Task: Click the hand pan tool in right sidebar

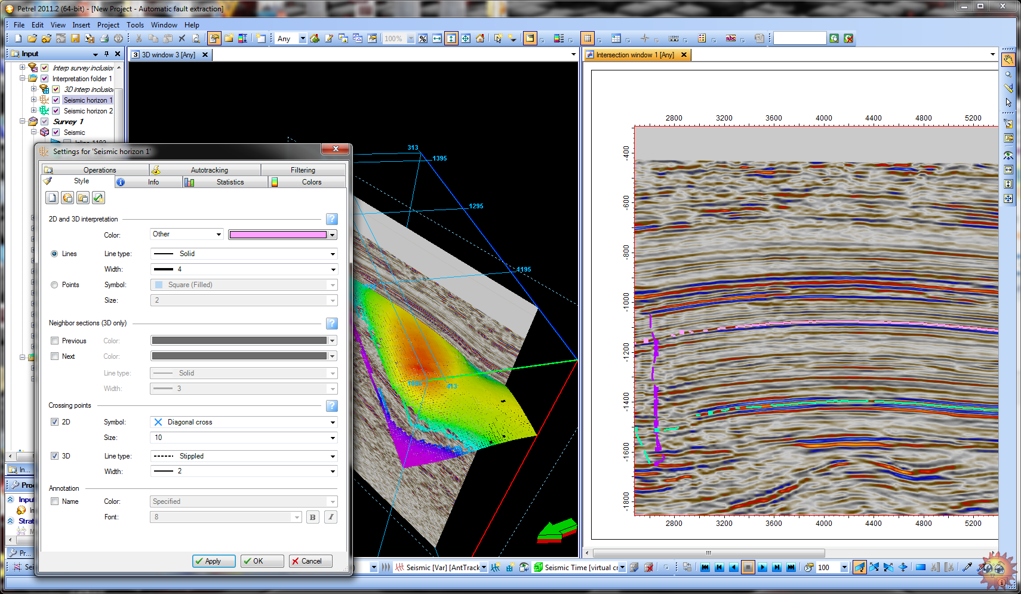Action: (1008, 60)
